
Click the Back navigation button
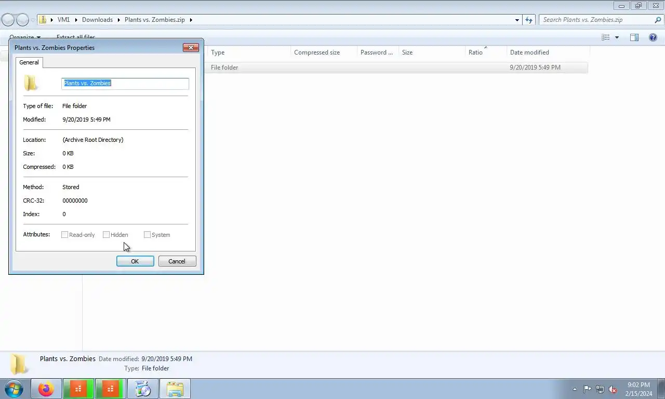(8, 20)
